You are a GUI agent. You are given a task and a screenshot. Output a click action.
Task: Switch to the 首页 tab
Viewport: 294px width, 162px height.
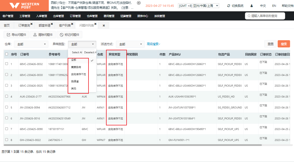tap(7, 25)
